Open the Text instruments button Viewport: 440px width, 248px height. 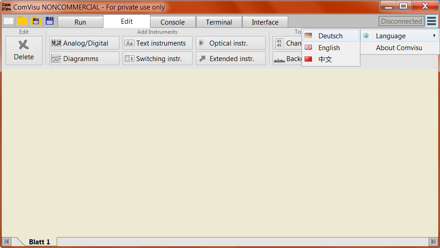157,43
